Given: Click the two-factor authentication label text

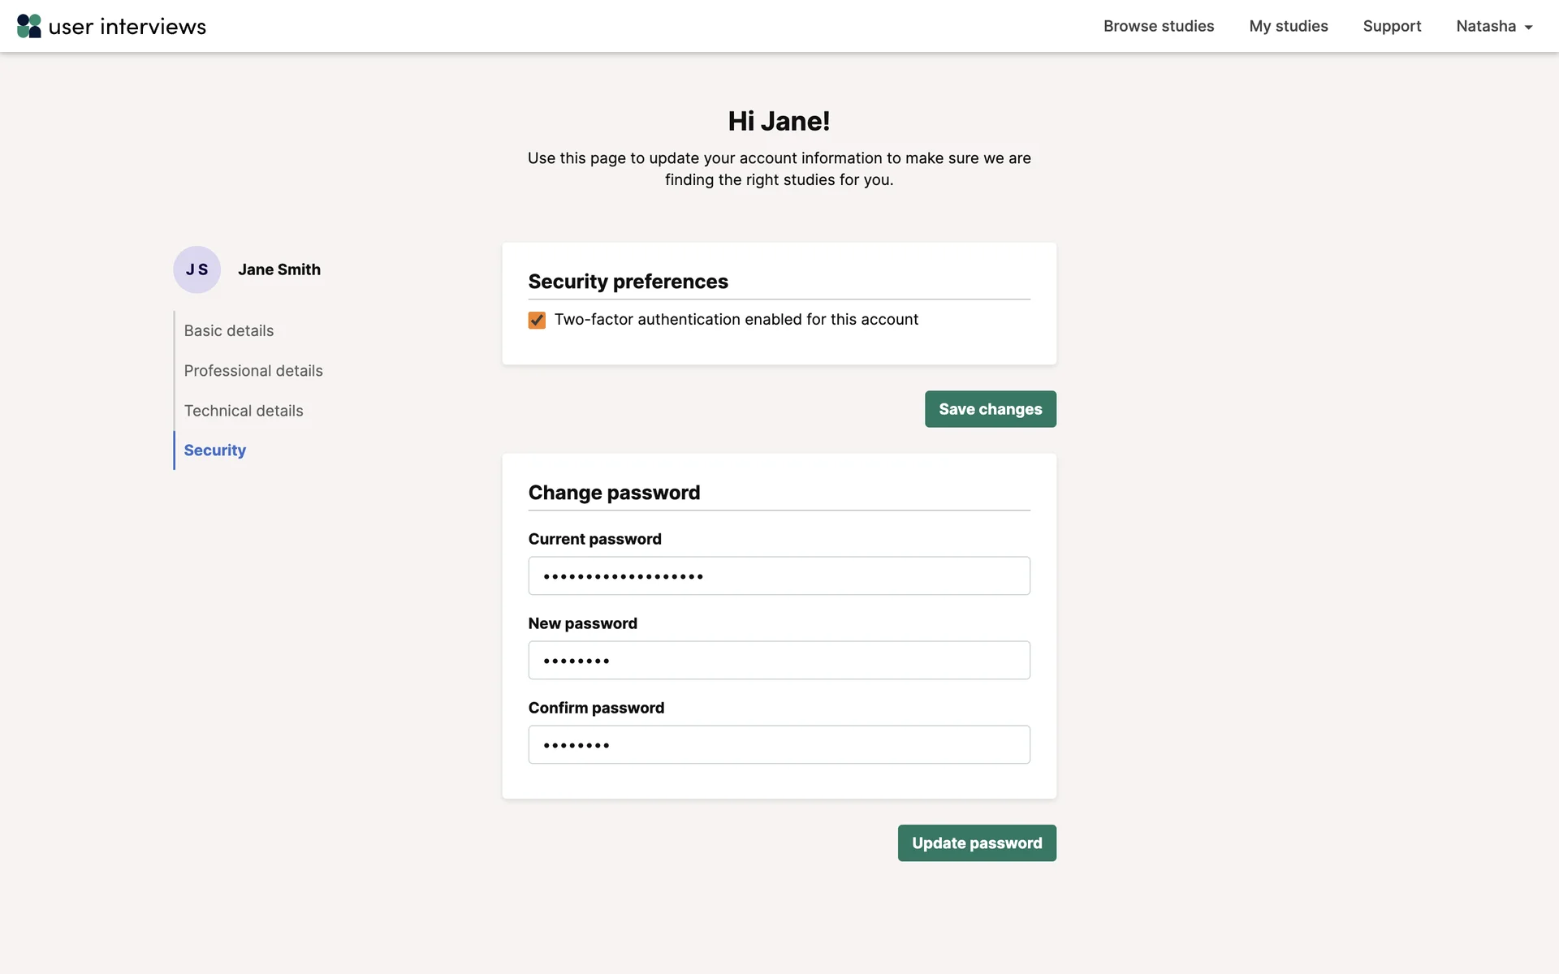Looking at the screenshot, I should [736, 320].
